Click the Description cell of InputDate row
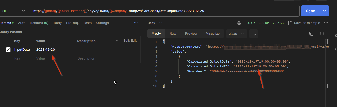 [x=108, y=50]
